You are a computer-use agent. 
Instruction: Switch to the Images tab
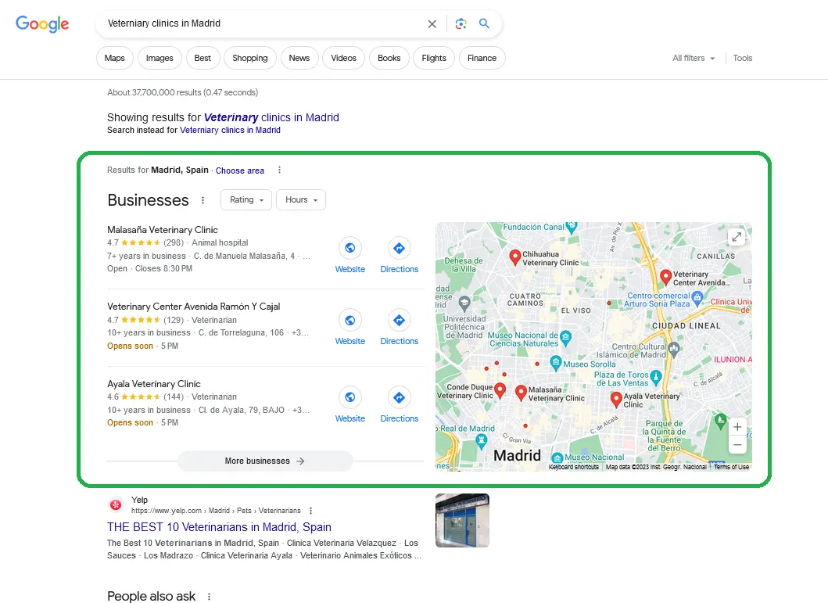(x=160, y=58)
